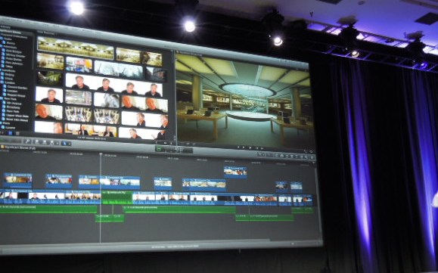
Task: Click the green background tasks indicator
Action: [x=159, y=149]
